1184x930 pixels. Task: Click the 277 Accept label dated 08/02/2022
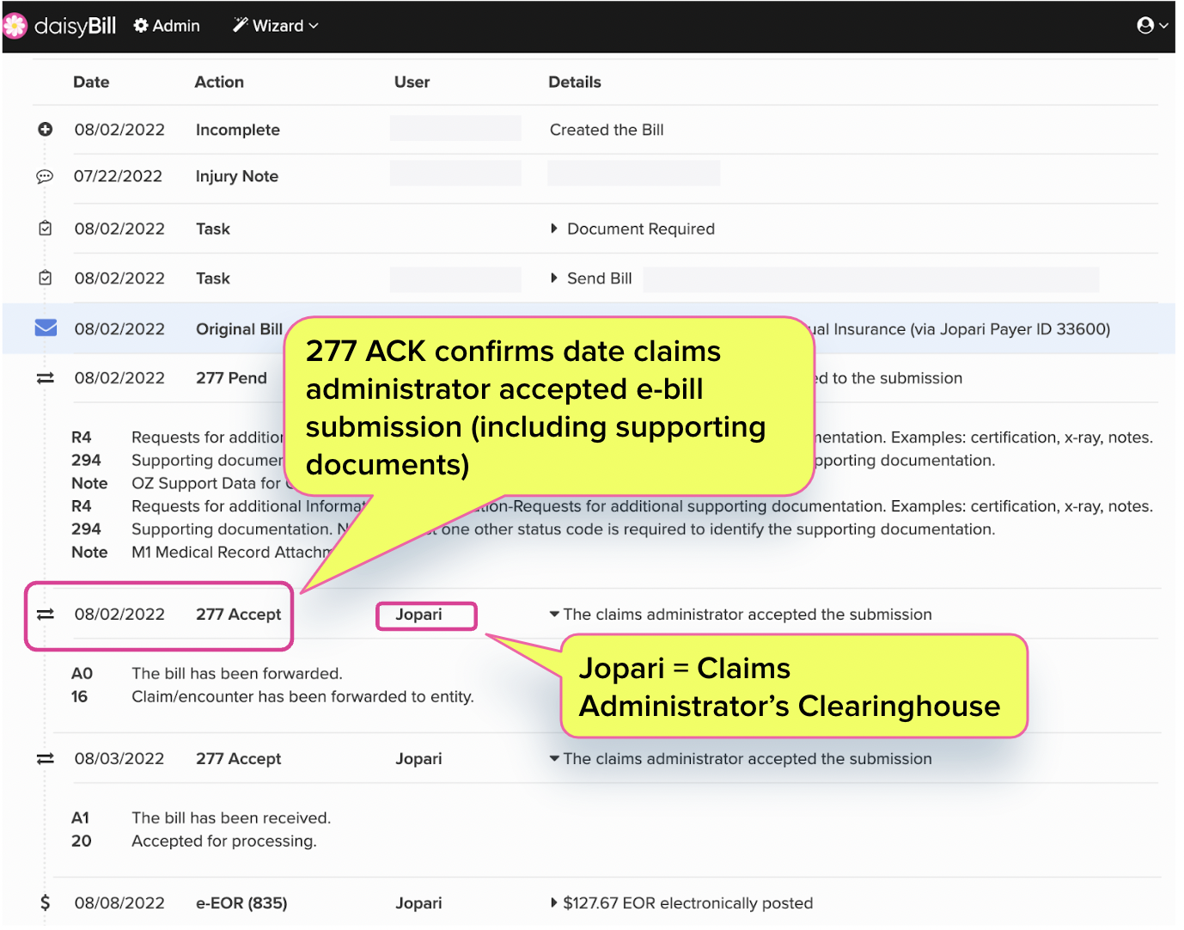click(x=238, y=615)
